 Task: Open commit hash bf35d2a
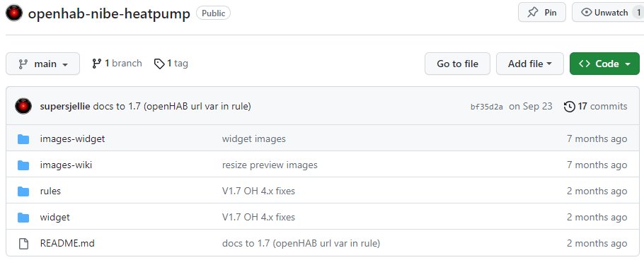[x=487, y=107]
